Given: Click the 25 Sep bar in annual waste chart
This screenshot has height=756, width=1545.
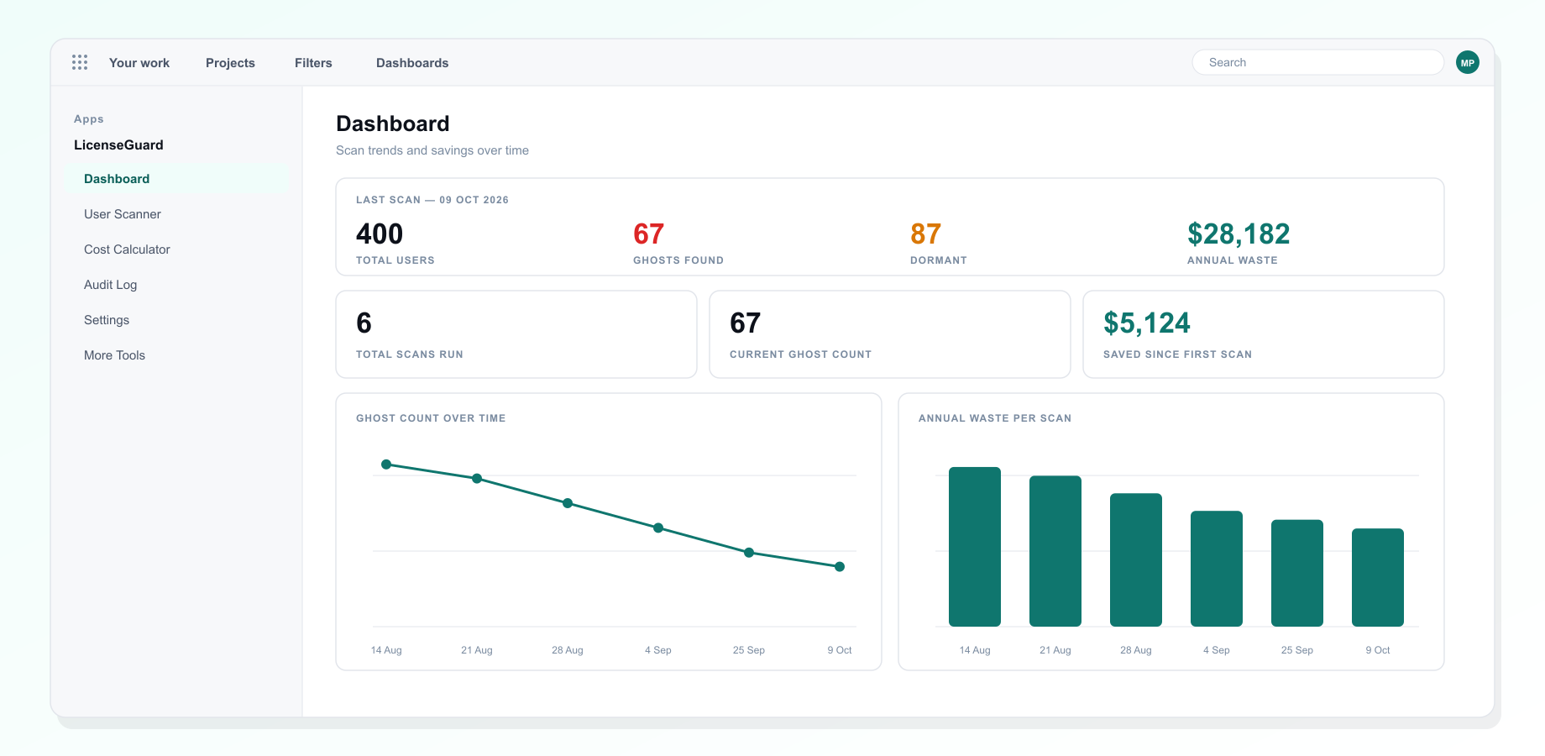Looking at the screenshot, I should point(1297,573).
